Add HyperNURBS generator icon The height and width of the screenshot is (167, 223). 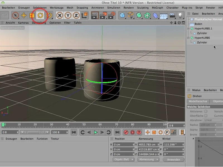[139, 15]
